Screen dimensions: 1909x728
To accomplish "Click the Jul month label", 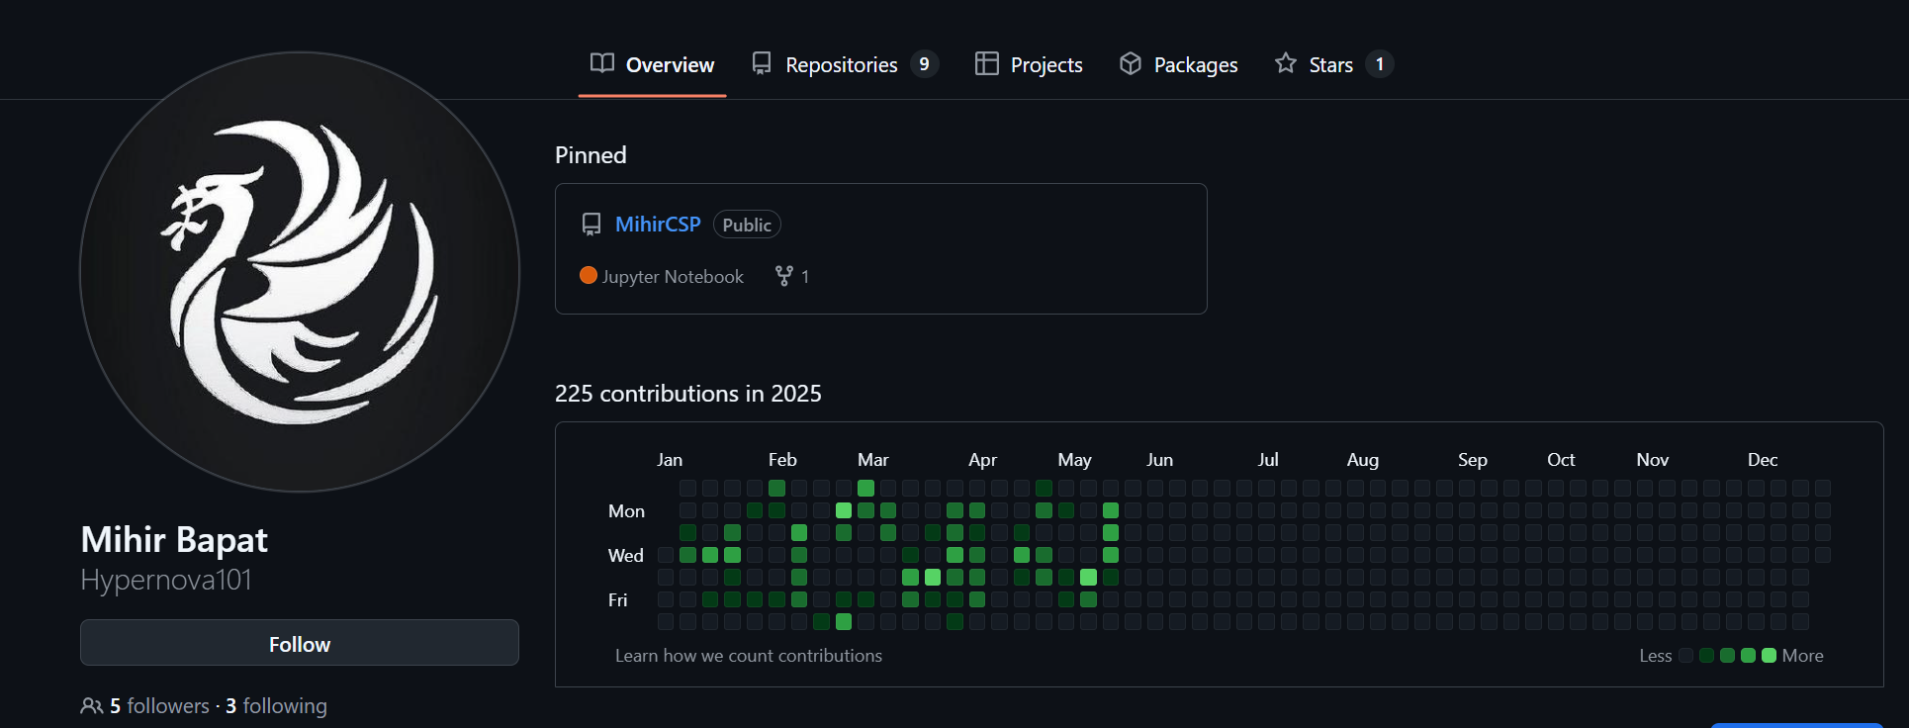I will pyautogui.click(x=1268, y=460).
